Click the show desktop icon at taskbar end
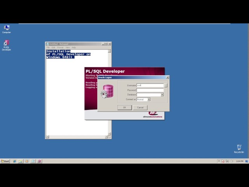249x187 pixels. point(247,161)
